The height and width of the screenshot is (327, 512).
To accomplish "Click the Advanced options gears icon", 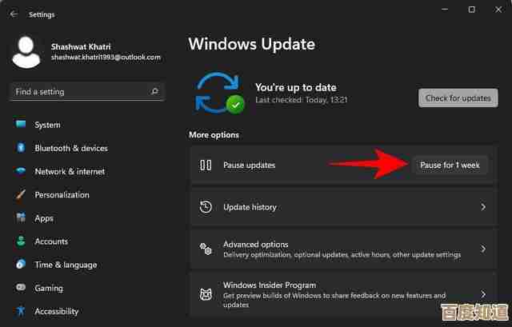I will coord(206,249).
